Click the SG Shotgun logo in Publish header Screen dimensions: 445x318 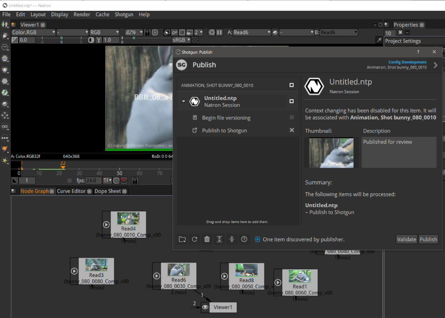click(181, 65)
